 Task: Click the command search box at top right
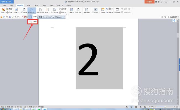(173, 17)
